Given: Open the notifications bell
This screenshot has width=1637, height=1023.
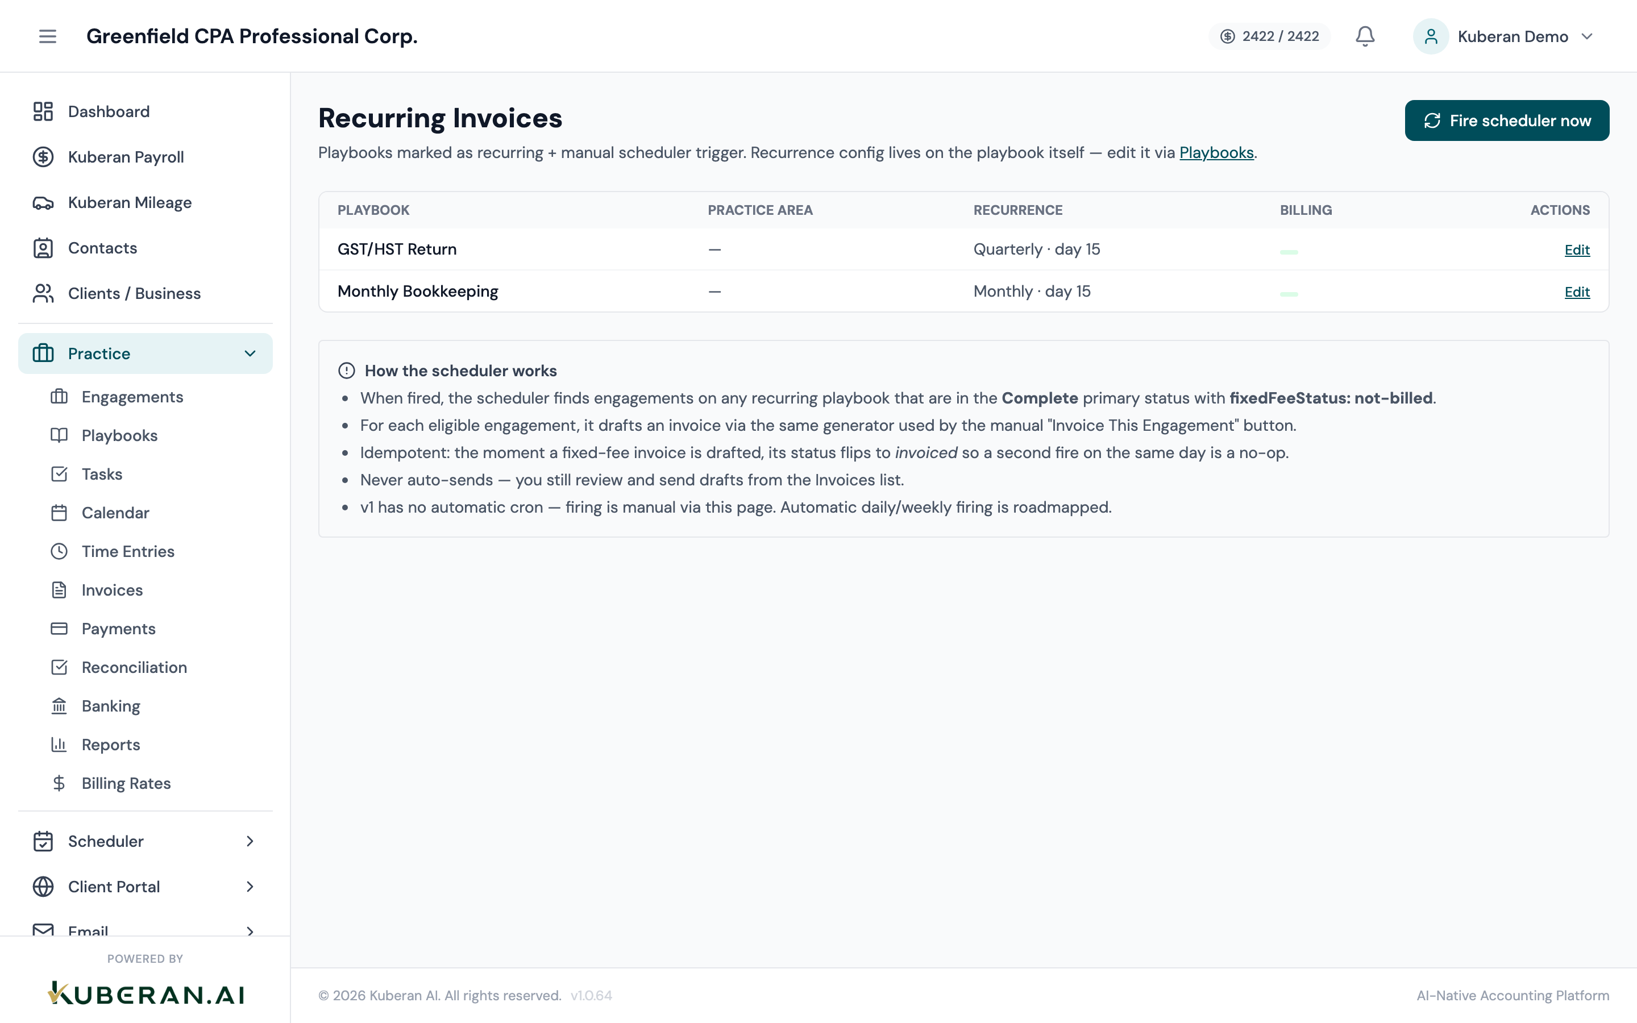Looking at the screenshot, I should pyautogui.click(x=1365, y=36).
